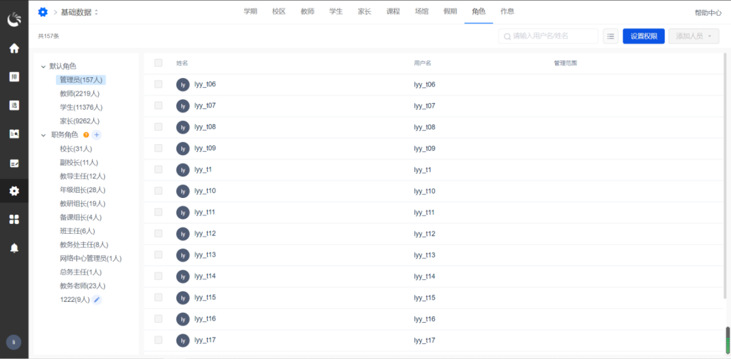Click the list view icon button
731x359 pixels.
(610, 36)
